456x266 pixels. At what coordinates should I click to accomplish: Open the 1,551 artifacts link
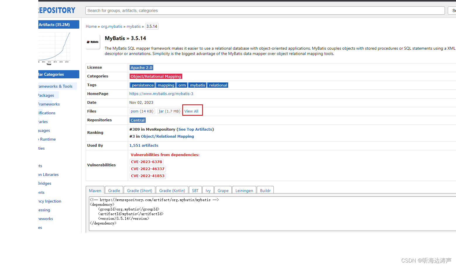pos(144,145)
